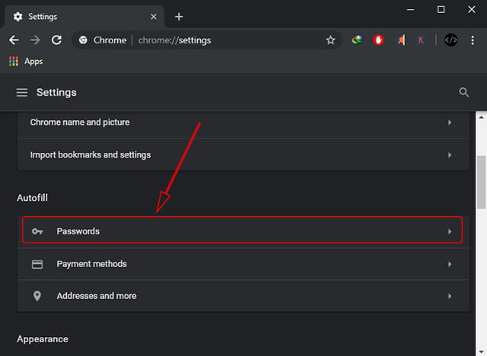Expand the Payment methods arrow

coord(450,264)
